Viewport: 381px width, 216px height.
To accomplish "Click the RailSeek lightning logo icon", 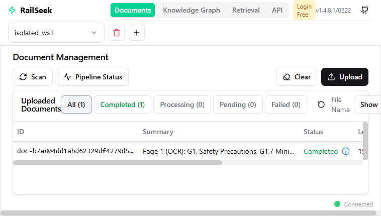I will pos(12,10).
